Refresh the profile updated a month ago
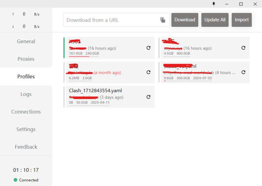The width and height of the screenshot is (262, 186). (148, 72)
